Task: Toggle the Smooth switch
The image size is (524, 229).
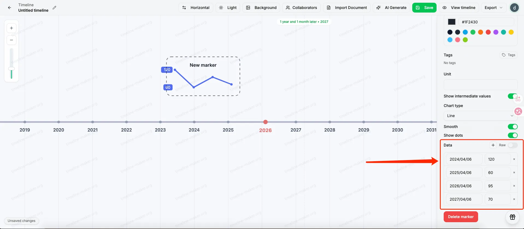Action: coord(513,127)
